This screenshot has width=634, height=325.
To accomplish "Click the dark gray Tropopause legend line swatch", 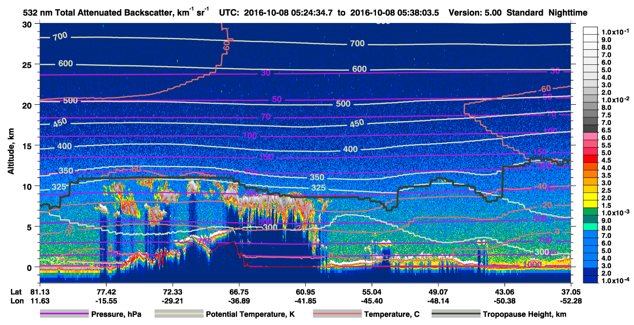I will click(456, 314).
